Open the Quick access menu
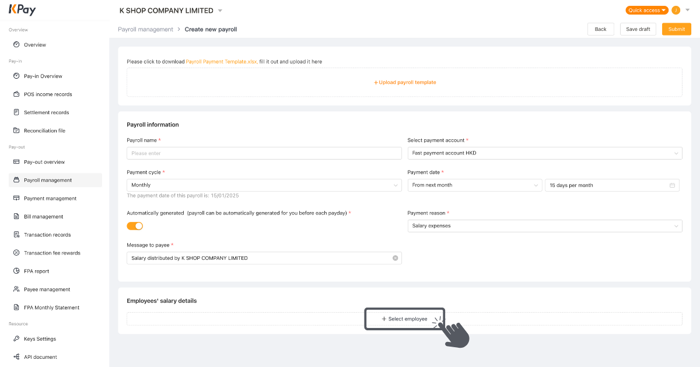The image size is (700, 367). click(x=646, y=10)
